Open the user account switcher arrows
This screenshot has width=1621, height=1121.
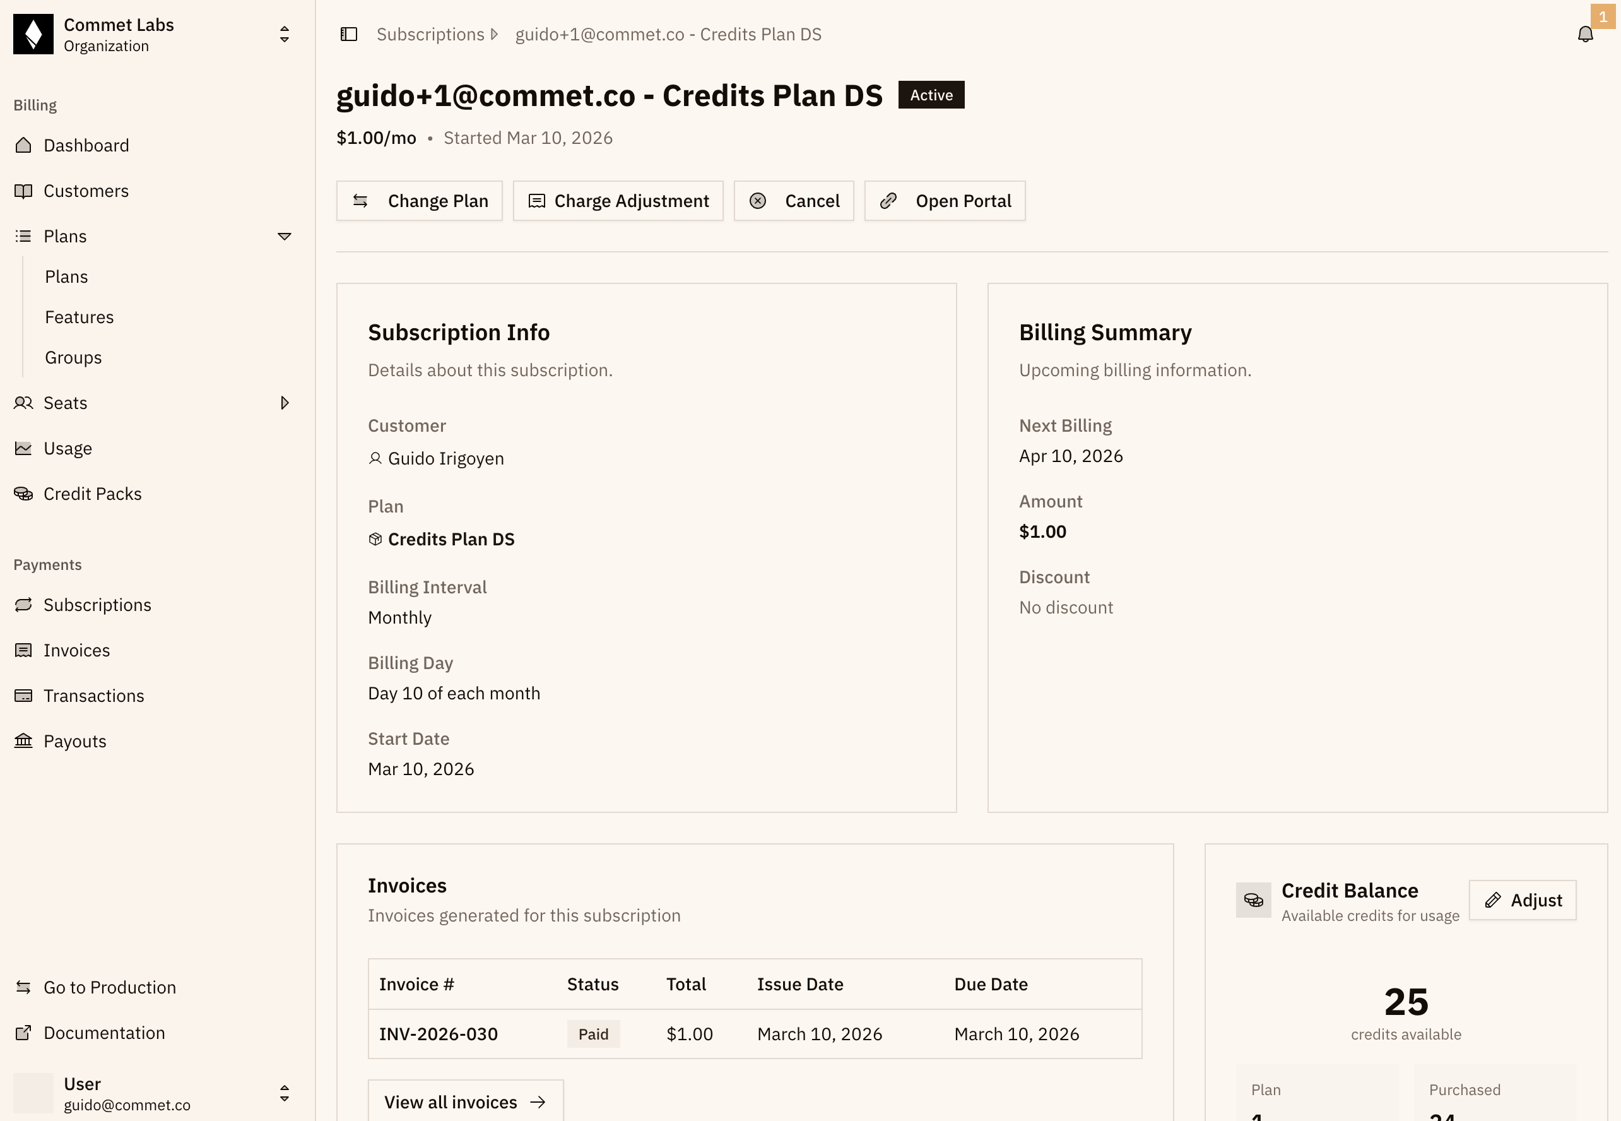pos(285,1094)
